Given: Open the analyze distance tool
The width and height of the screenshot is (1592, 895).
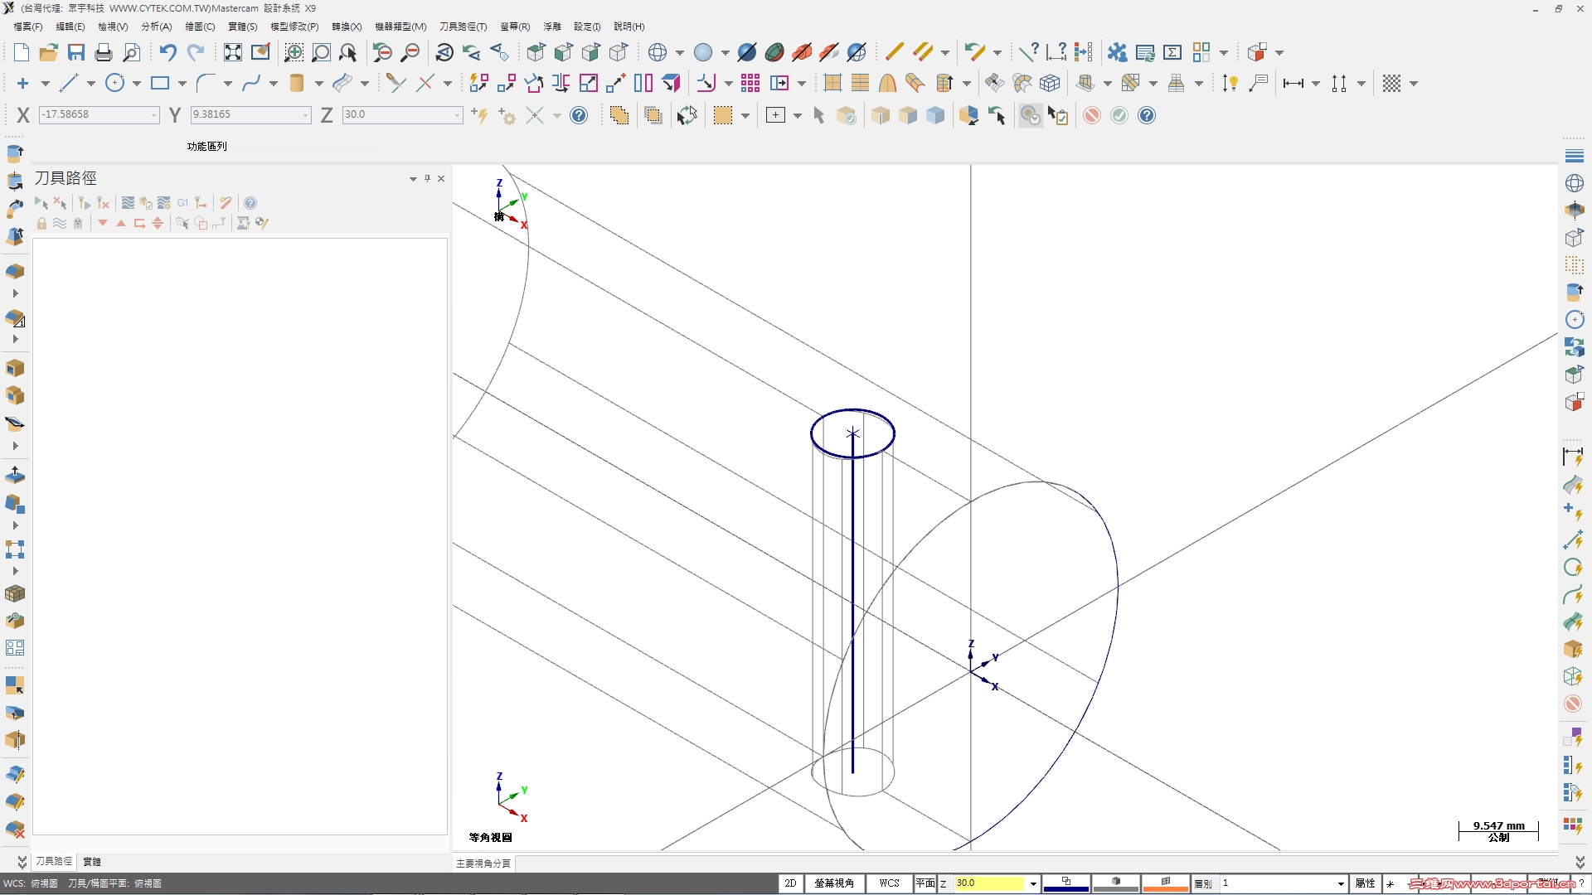Looking at the screenshot, I should (x=1056, y=52).
